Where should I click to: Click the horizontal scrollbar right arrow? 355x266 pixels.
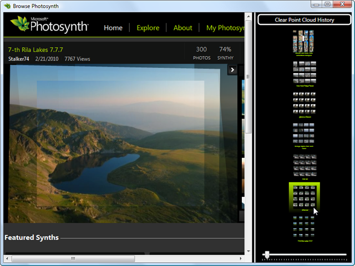[x=240, y=259]
